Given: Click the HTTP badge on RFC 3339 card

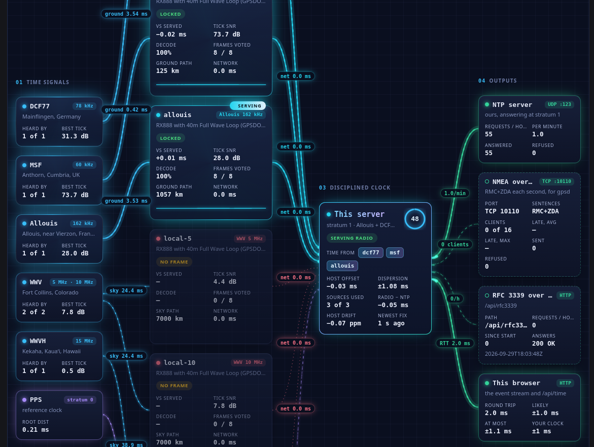Looking at the screenshot, I should tap(565, 295).
